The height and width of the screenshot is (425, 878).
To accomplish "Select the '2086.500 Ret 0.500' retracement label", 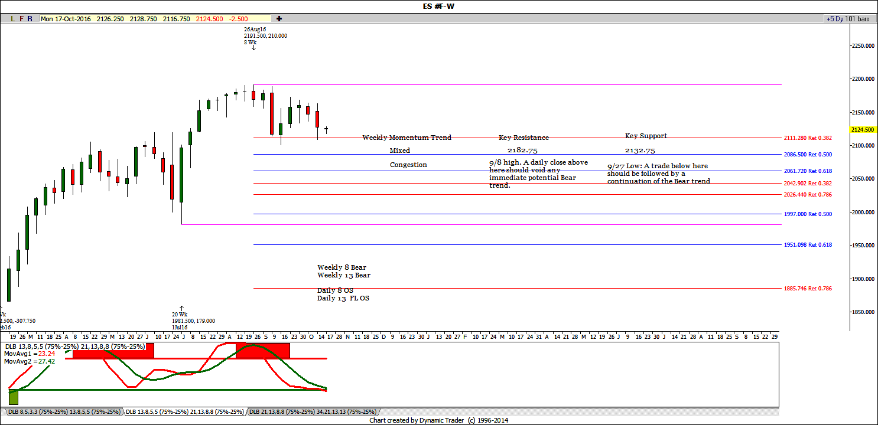I will (808, 154).
